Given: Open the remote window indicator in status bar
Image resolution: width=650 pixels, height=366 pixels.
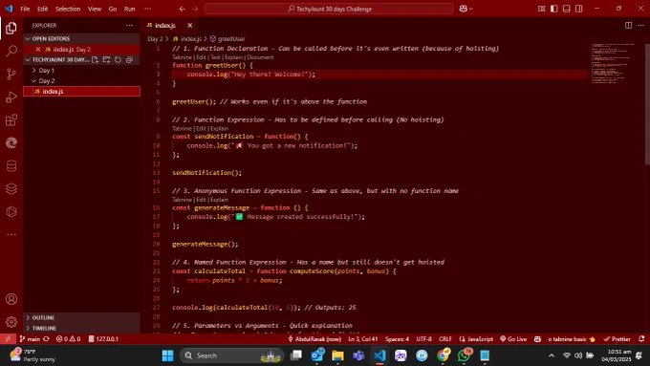Looking at the screenshot, I should tap(8, 338).
